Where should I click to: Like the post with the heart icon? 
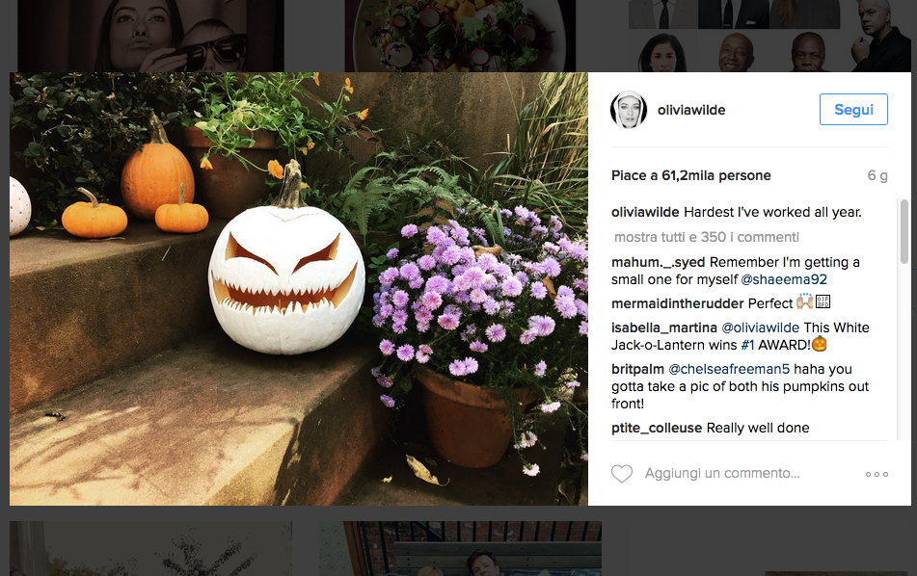click(x=622, y=474)
